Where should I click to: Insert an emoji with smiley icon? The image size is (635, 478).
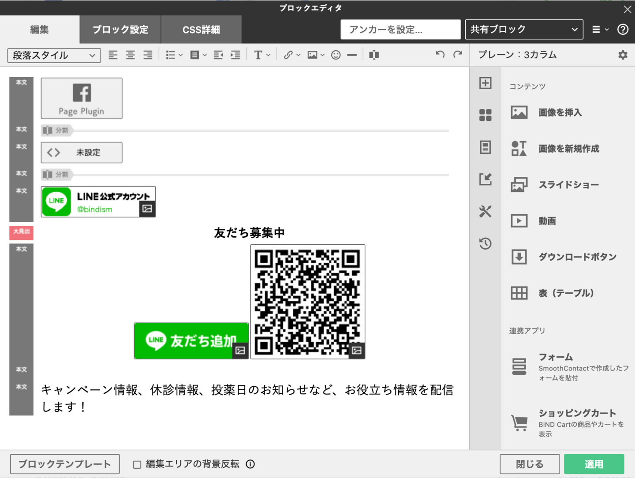pyautogui.click(x=336, y=55)
